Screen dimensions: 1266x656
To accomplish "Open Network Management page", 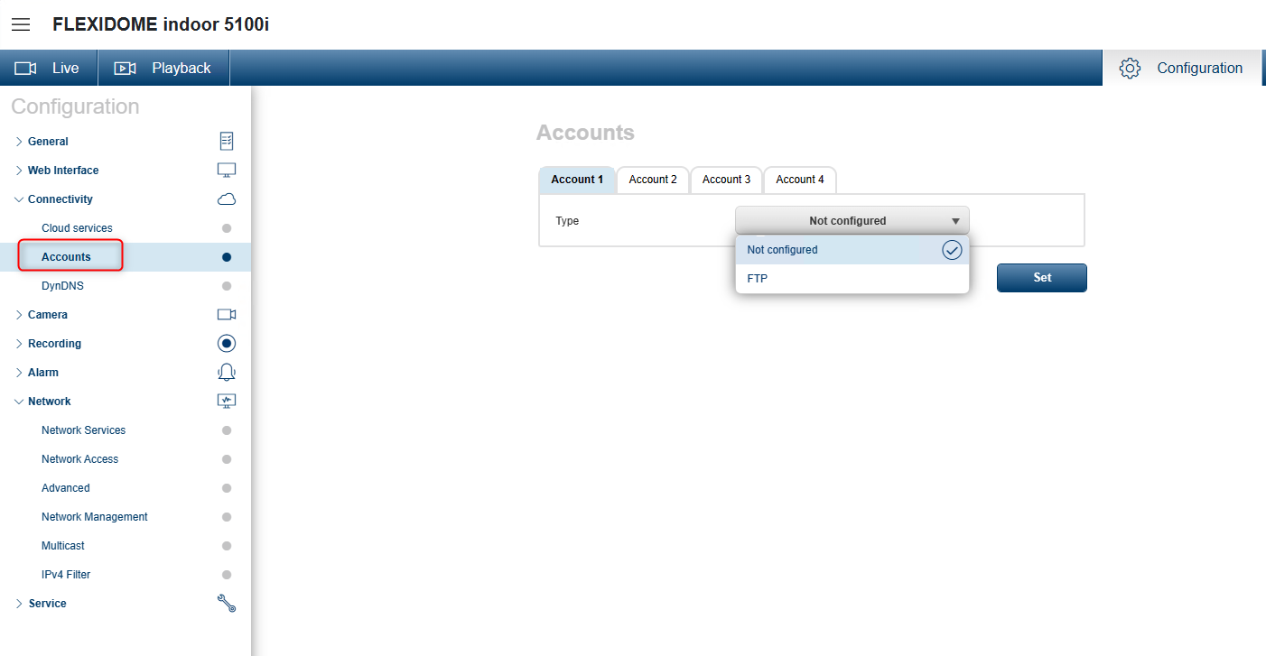I will coord(95,517).
